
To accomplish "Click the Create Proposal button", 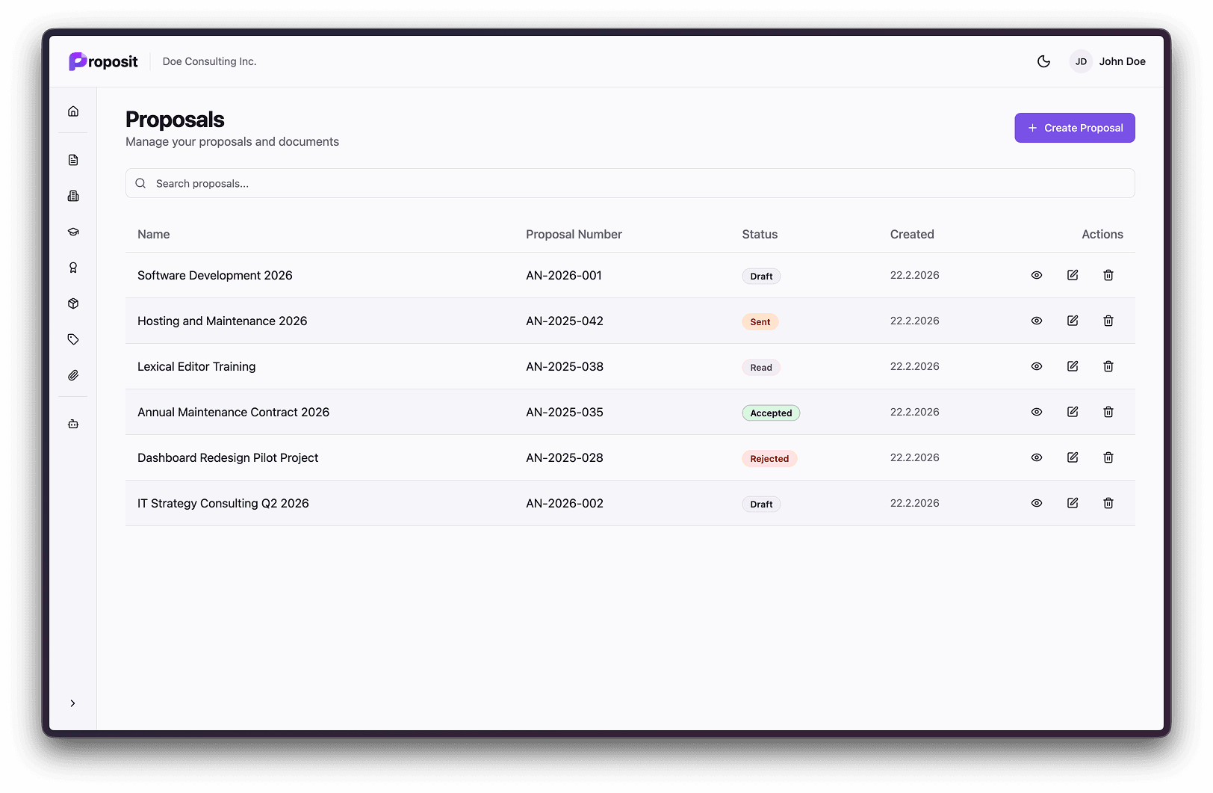I will [x=1074, y=128].
